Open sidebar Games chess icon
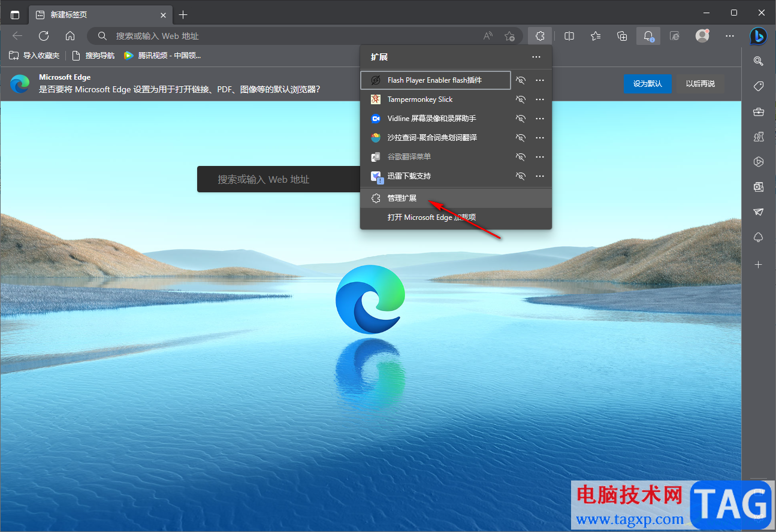Viewport: 776px width, 532px height. (759, 137)
